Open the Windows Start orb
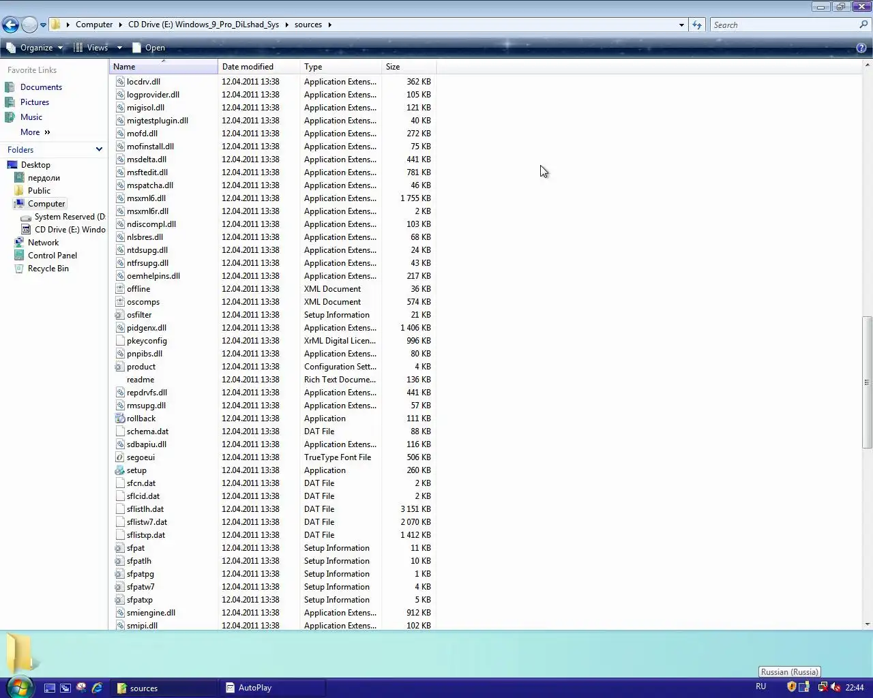Viewport: 873px width, 698px height. 19,686
